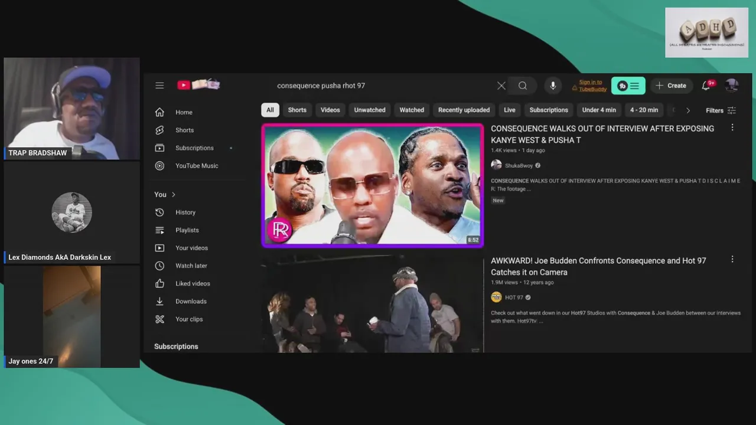Click title AWKWARD! Joe Budden Confronts Consequence
This screenshot has width=756, height=425.
[598, 266]
